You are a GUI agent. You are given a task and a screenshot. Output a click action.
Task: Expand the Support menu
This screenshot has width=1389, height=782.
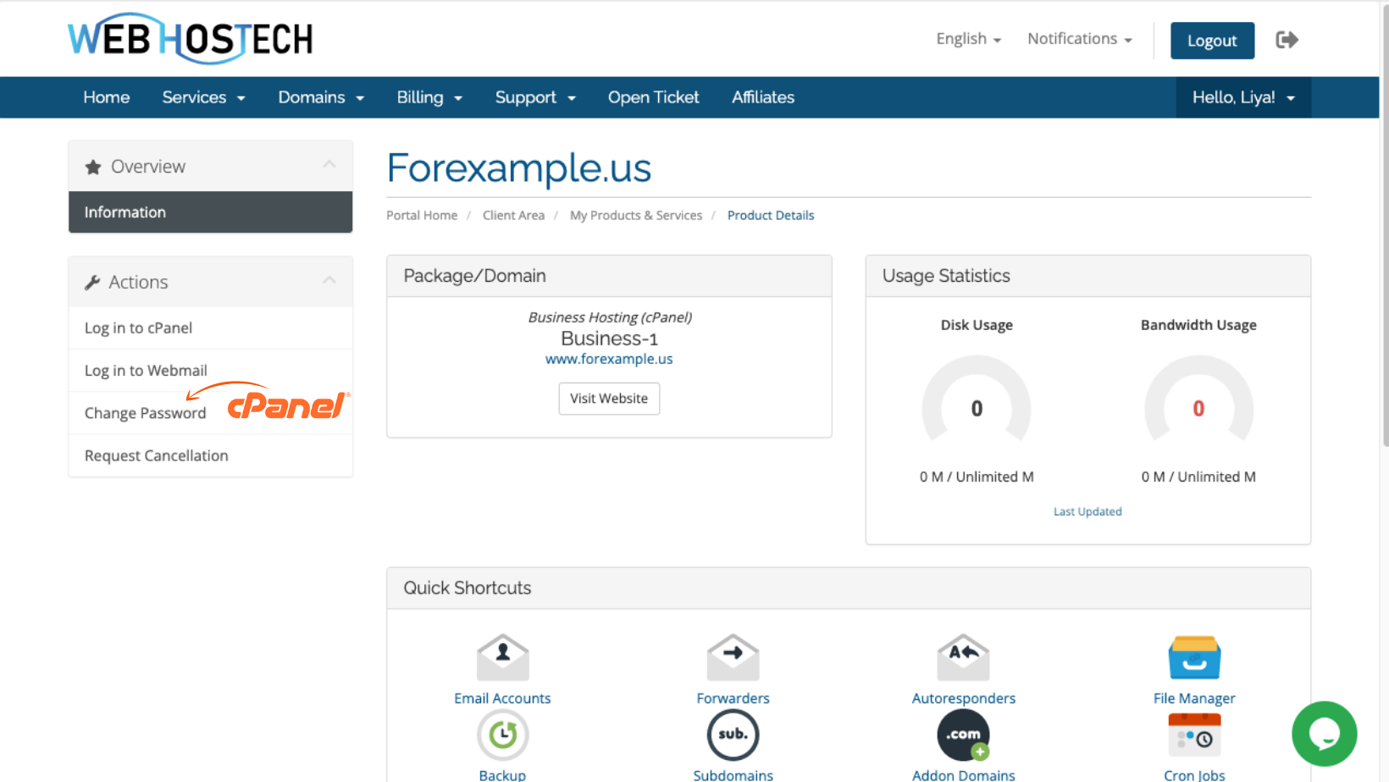[x=535, y=97]
